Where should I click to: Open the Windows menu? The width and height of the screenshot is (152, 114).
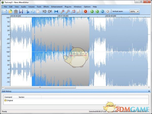point(78,7)
